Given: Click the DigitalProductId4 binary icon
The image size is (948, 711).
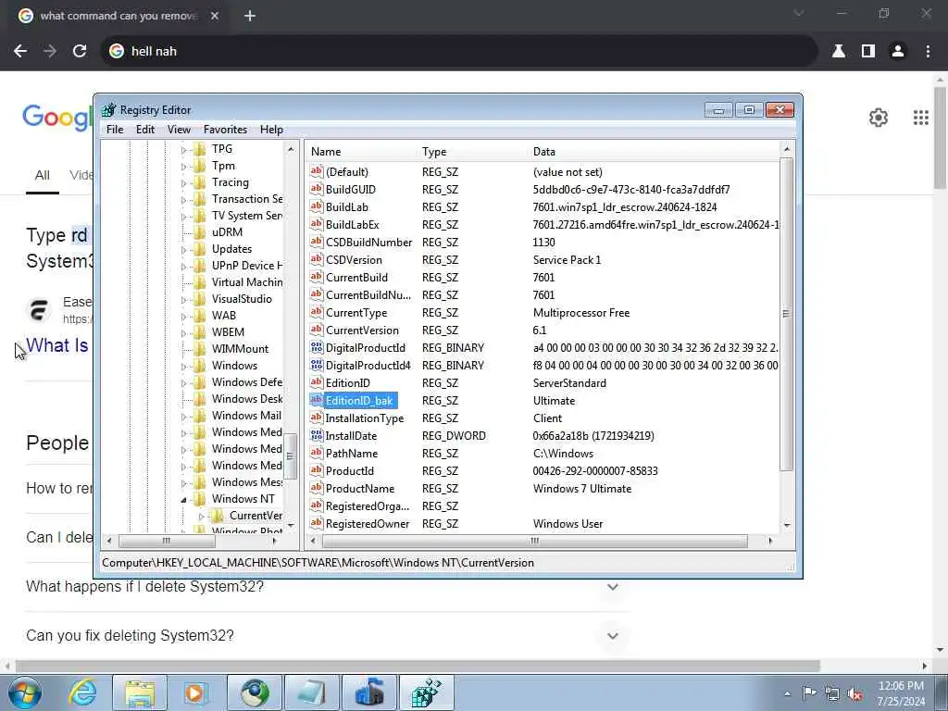Looking at the screenshot, I should (317, 365).
